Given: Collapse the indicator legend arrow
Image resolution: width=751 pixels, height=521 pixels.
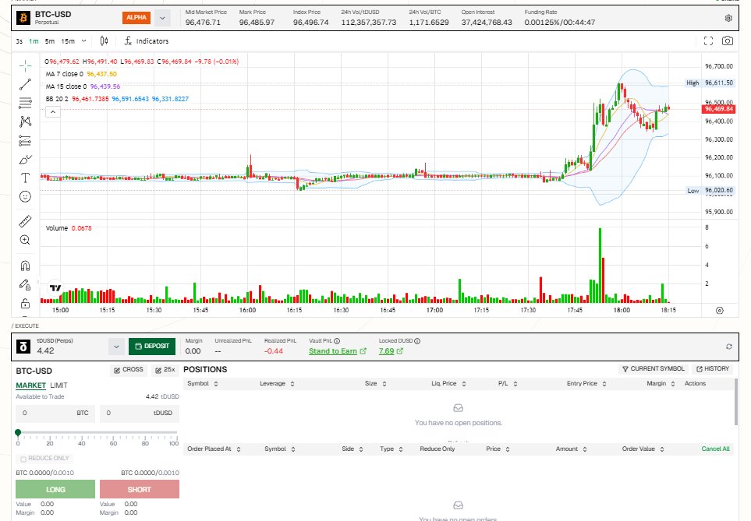Looking at the screenshot, I should pos(53,112).
